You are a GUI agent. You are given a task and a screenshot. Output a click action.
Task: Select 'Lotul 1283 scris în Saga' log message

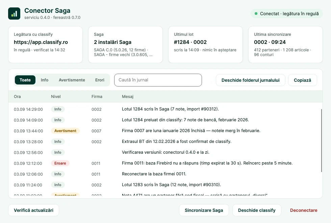172,184
